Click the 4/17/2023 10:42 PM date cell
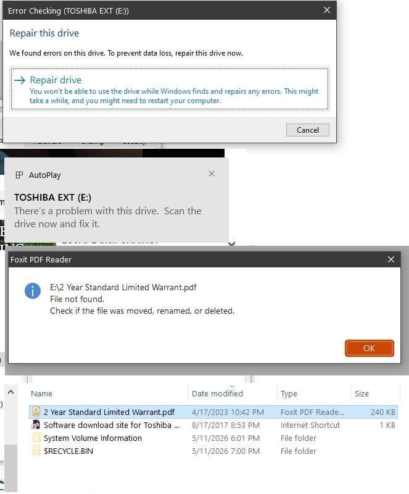Screen dimensions: 409x494 pyautogui.click(x=228, y=412)
